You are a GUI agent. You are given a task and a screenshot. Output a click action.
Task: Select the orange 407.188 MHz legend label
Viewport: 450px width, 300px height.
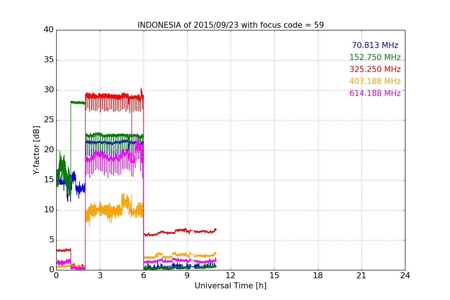point(375,81)
